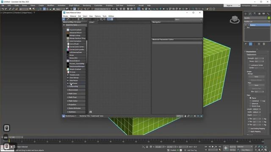The height and width of the screenshot is (152, 271).
Task: Select the Advanced Wood map entry
Action: tap(76, 33)
